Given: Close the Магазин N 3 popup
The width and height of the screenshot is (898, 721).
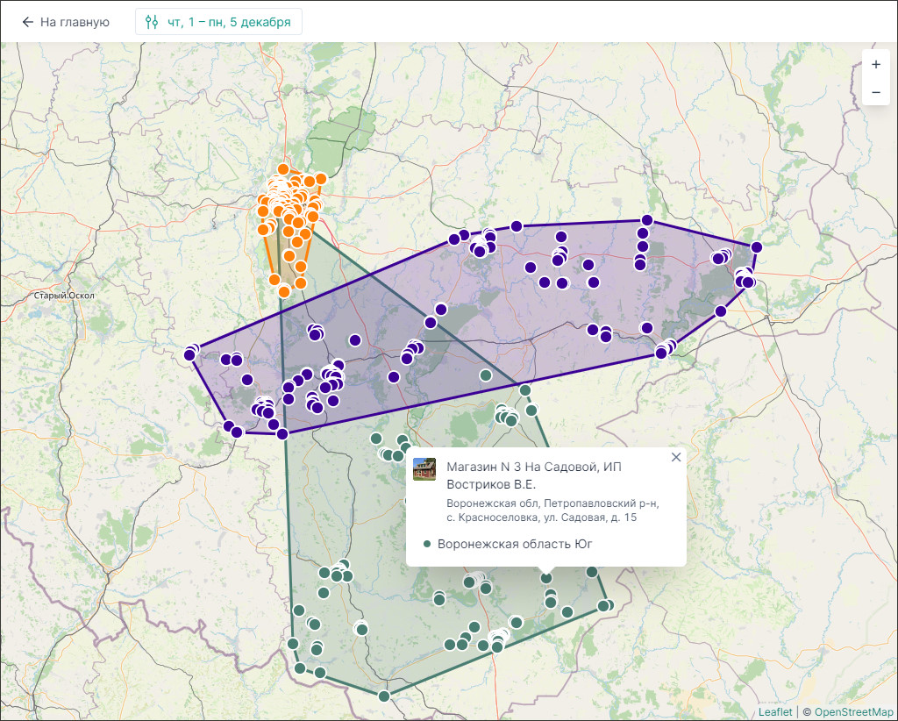Looking at the screenshot, I should pos(675,457).
